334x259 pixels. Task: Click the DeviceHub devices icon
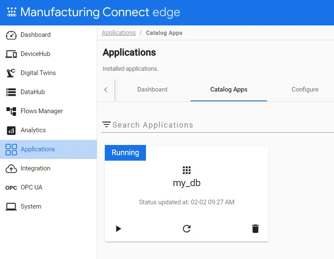pos(11,54)
